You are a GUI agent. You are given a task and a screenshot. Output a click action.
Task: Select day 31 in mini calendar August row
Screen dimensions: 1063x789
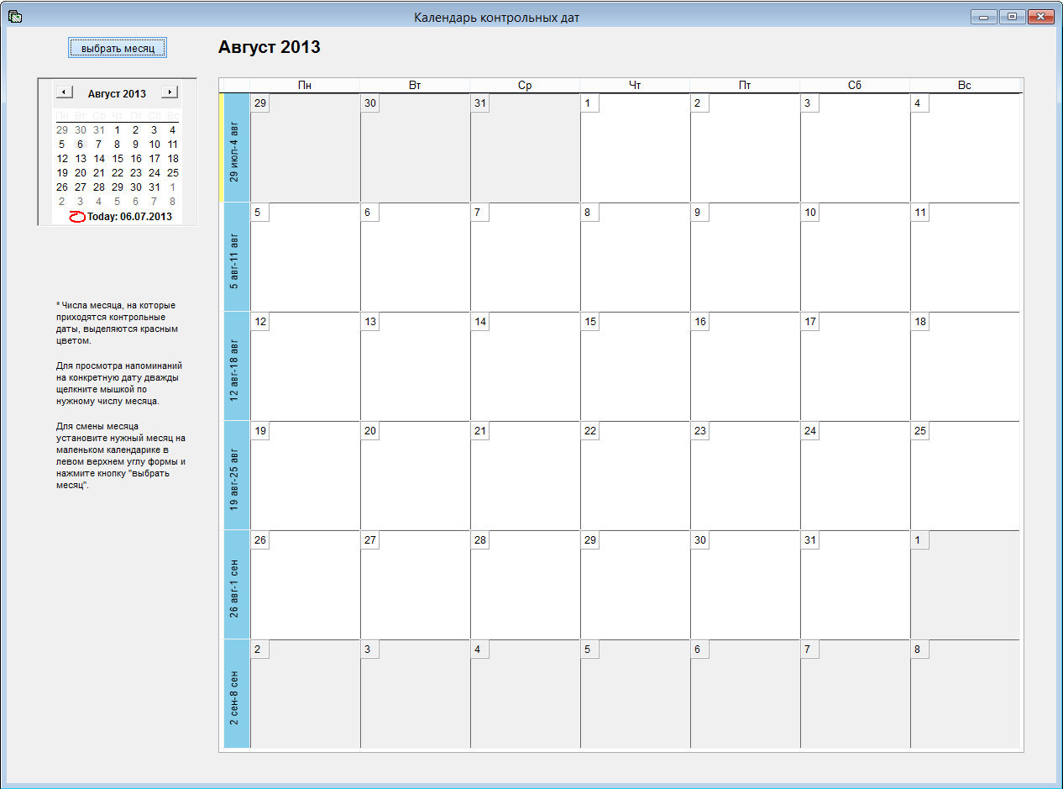click(154, 187)
